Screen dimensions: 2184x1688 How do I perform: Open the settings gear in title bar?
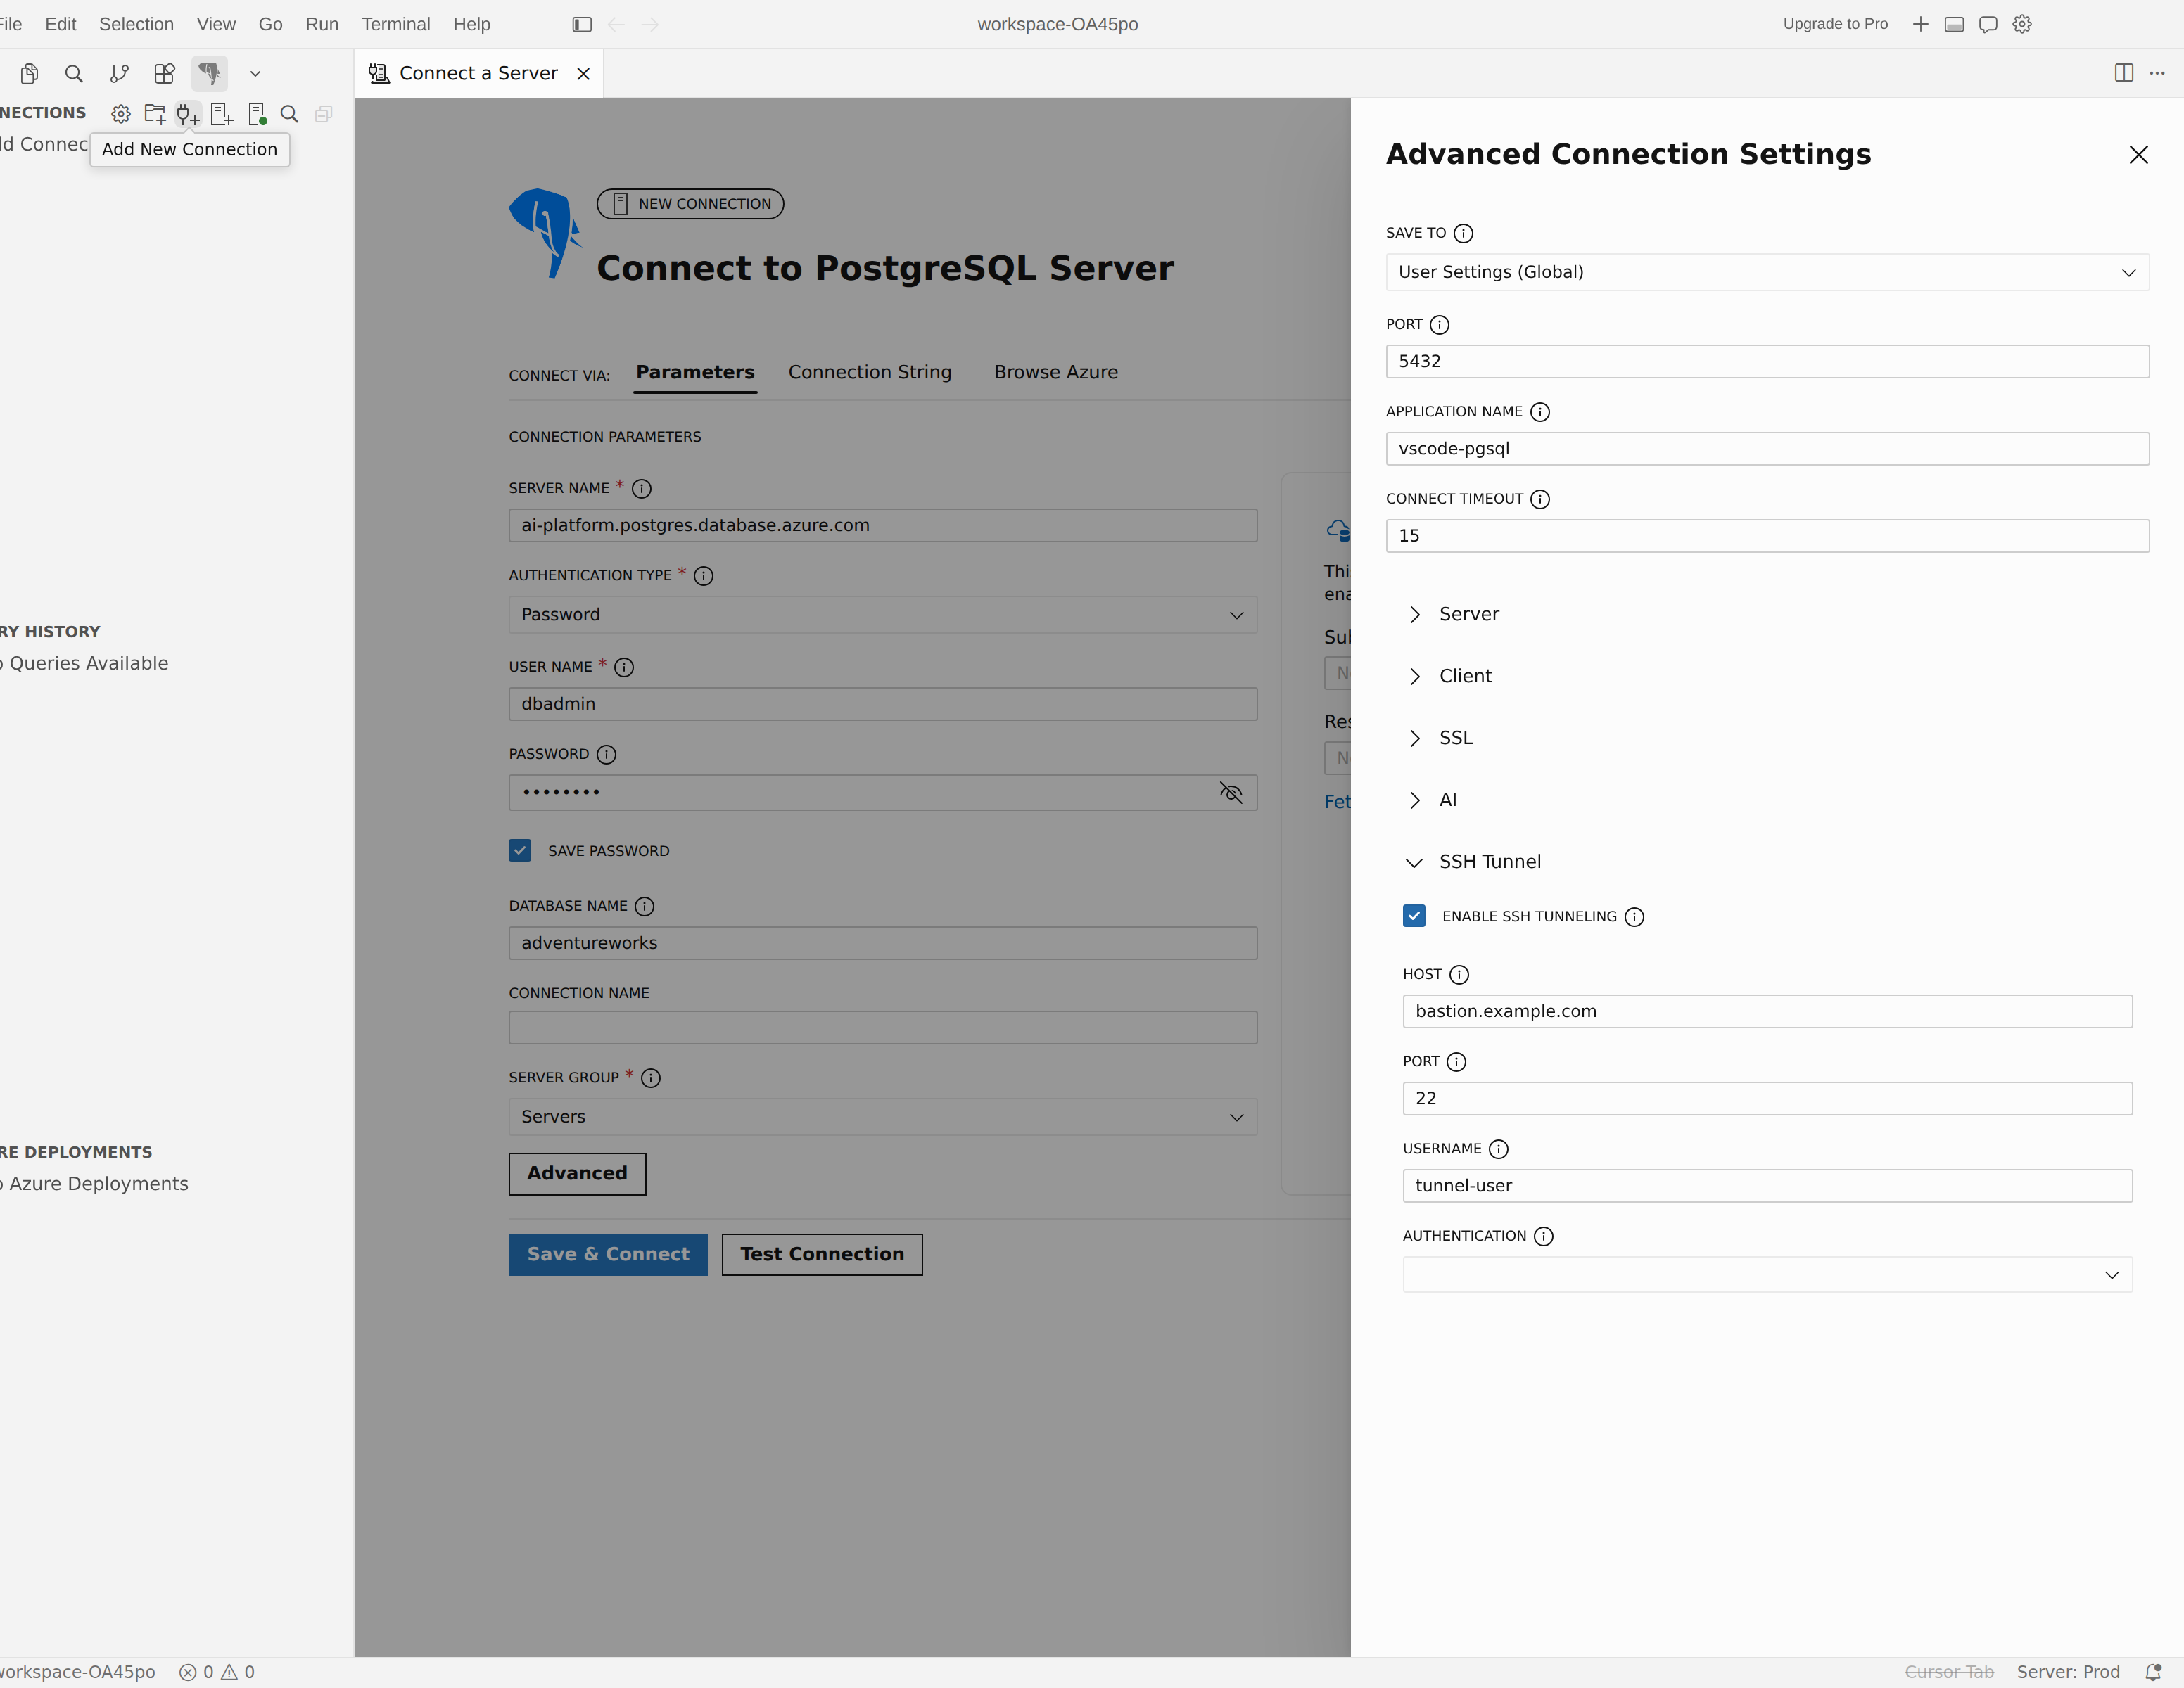[x=2022, y=24]
